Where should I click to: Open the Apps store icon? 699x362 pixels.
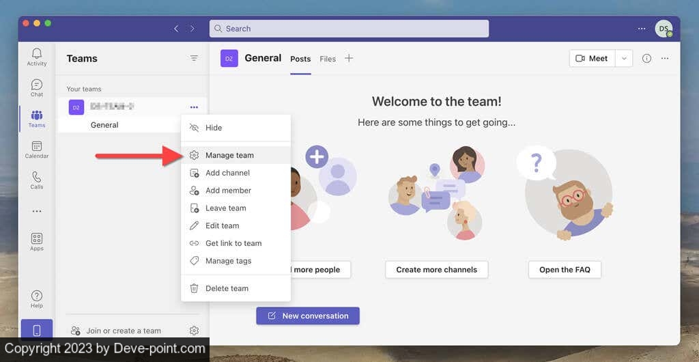[37, 241]
